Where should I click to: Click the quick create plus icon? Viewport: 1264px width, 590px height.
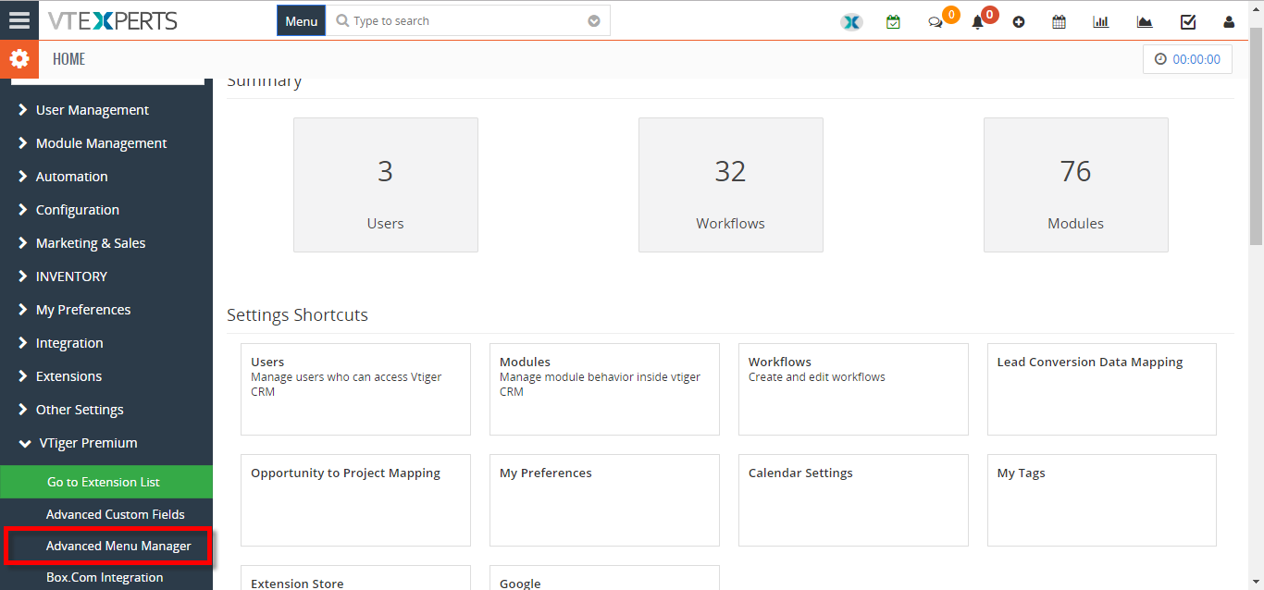point(1019,22)
